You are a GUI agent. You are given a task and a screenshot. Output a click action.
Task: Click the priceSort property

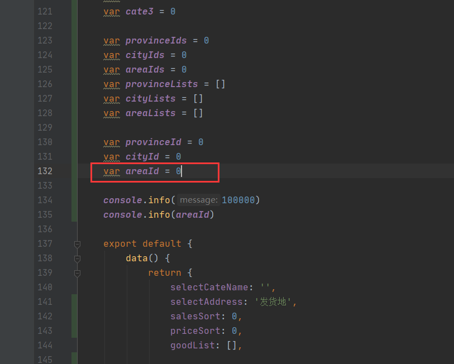195,331
